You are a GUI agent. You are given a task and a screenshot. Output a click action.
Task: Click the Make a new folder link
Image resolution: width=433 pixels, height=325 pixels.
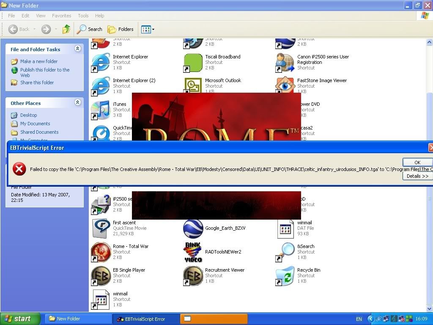(x=39, y=61)
